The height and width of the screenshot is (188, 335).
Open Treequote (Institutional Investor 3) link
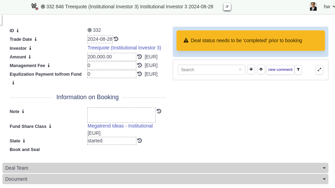tap(124, 48)
